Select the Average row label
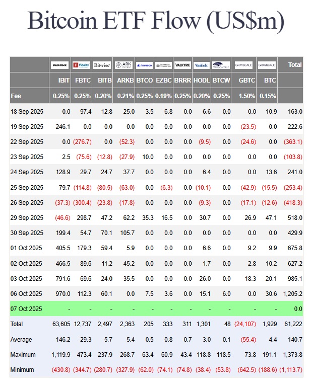This screenshot has height=388, width=313. (22, 340)
